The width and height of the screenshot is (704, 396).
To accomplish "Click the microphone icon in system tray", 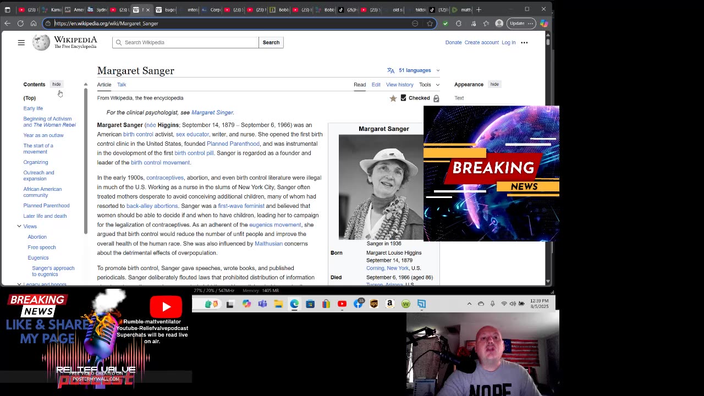I will pyautogui.click(x=492, y=304).
